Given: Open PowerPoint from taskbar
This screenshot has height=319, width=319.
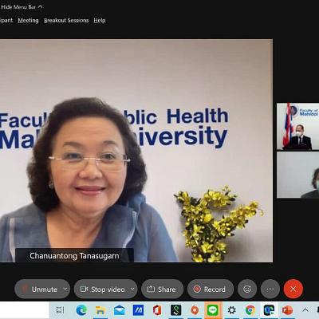Looking at the screenshot, I should tap(287, 310).
